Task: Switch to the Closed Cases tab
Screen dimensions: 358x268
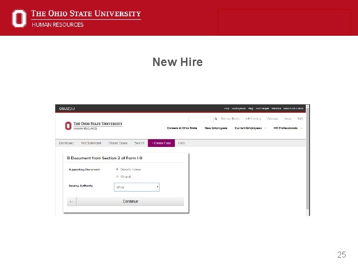Action: 118,143
